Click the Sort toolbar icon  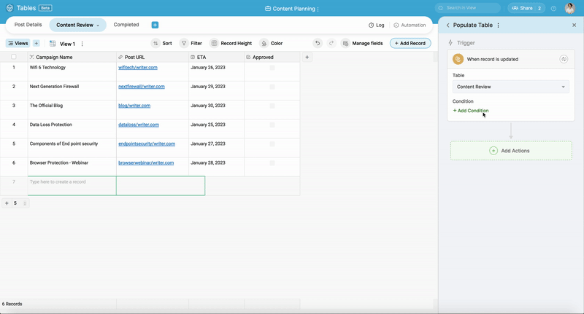pos(156,44)
